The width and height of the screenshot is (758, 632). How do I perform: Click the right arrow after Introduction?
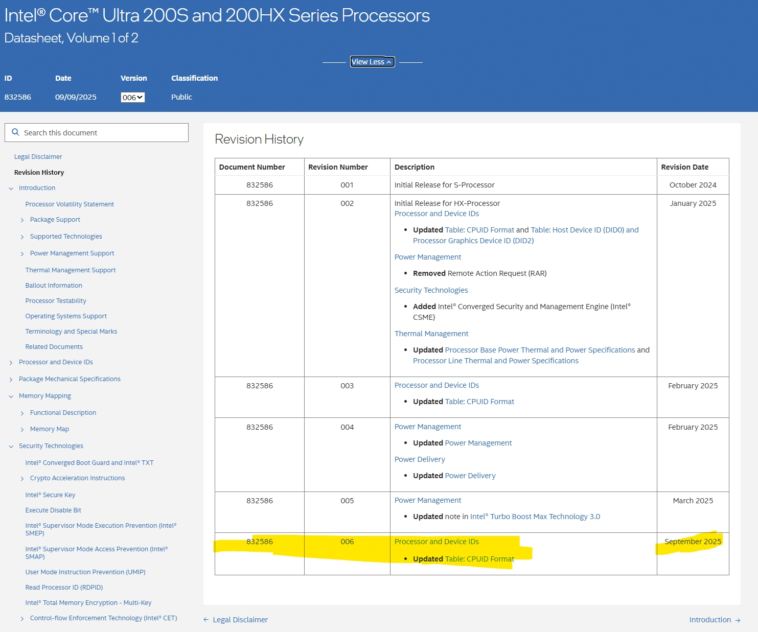tap(738, 620)
